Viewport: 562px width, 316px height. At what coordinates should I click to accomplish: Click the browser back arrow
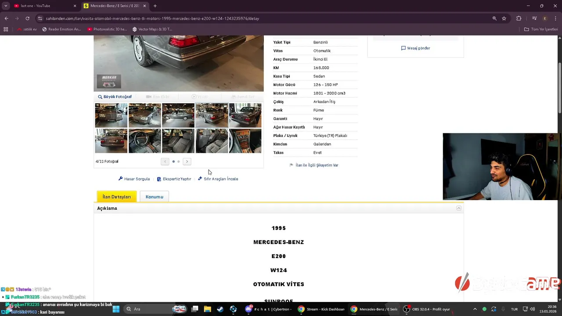pyautogui.click(x=6, y=18)
